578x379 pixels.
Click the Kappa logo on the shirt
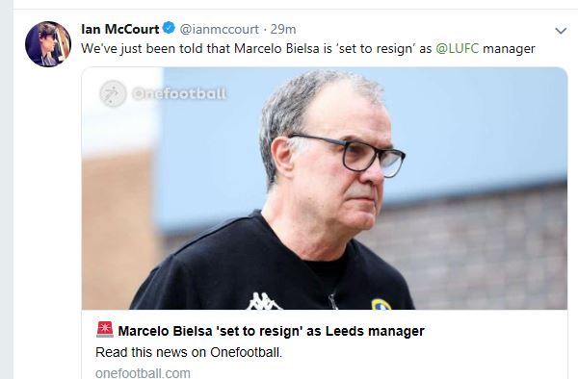(x=263, y=301)
